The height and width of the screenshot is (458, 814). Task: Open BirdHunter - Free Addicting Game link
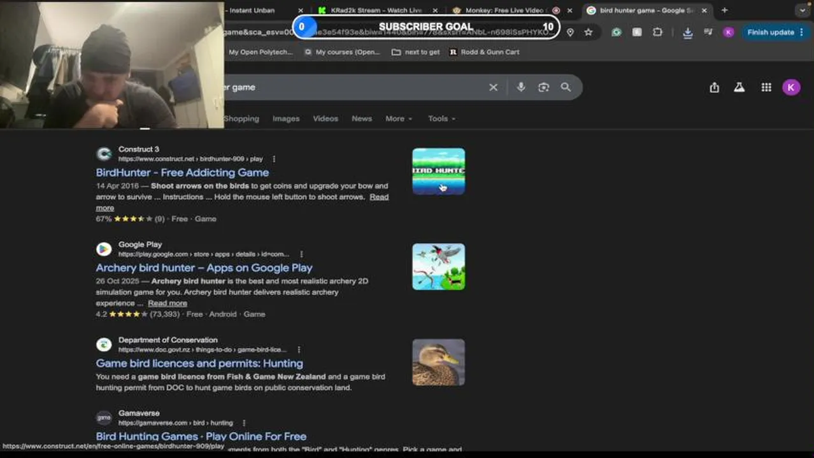coord(182,172)
